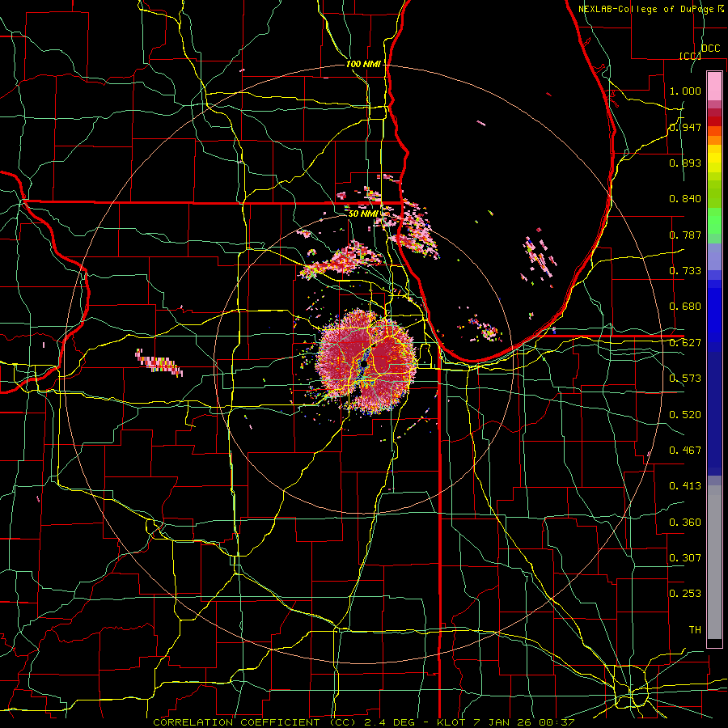Select the 0.627 scale value

coord(685,343)
